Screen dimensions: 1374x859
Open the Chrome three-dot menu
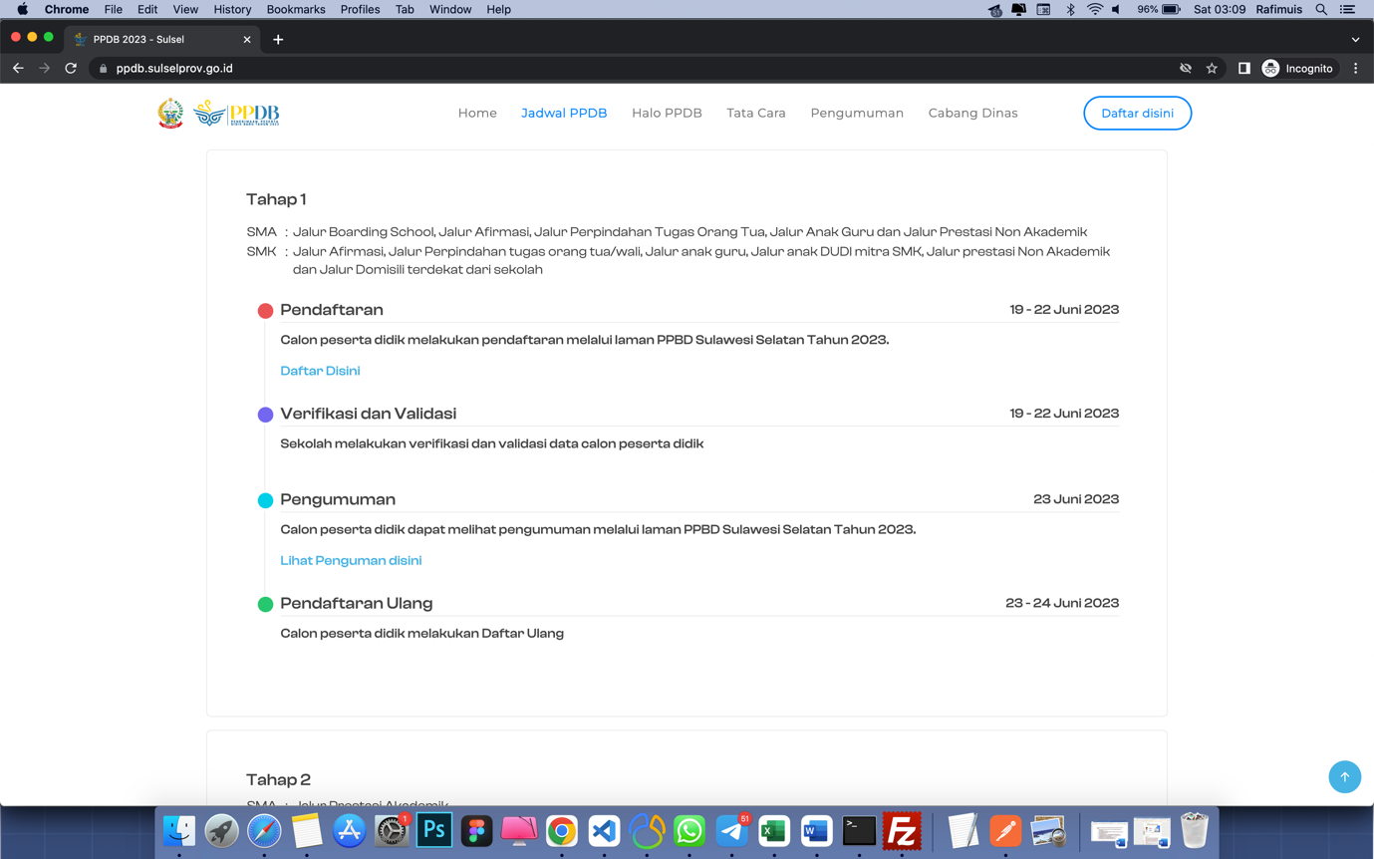pyautogui.click(x=1356, y=68)
